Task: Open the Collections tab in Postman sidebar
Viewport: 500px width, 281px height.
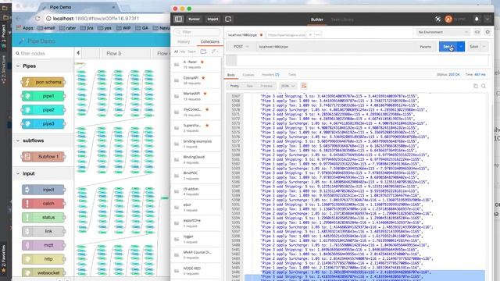Action: tap(210, 41)
